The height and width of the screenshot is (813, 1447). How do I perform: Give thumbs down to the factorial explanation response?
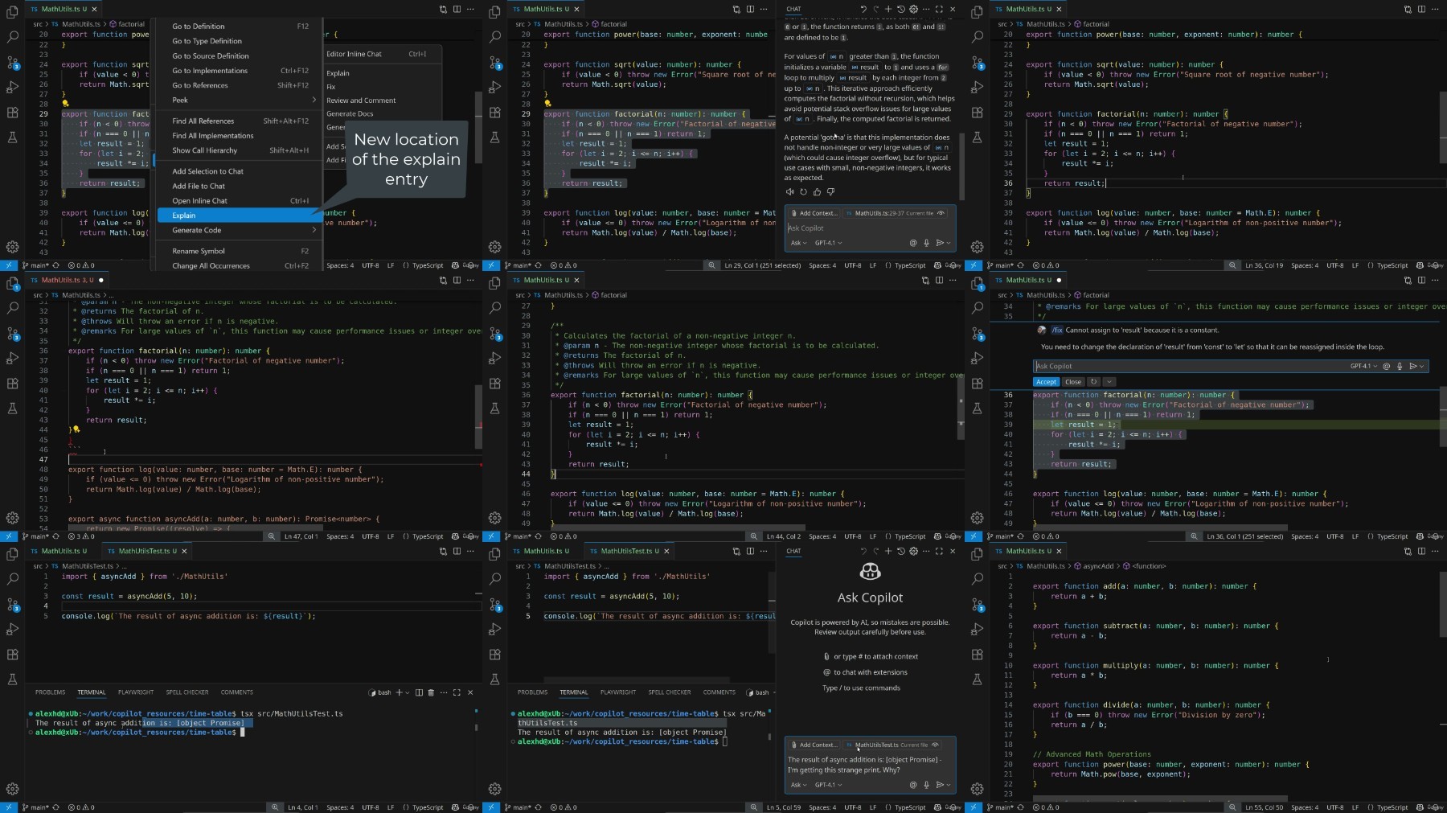(831, 191)
